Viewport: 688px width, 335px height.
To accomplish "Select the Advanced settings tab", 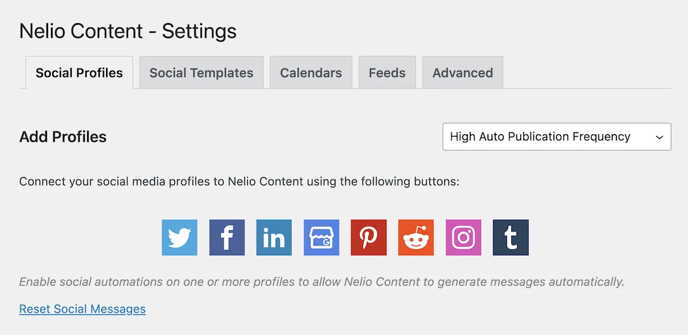I will coord(463,73).
